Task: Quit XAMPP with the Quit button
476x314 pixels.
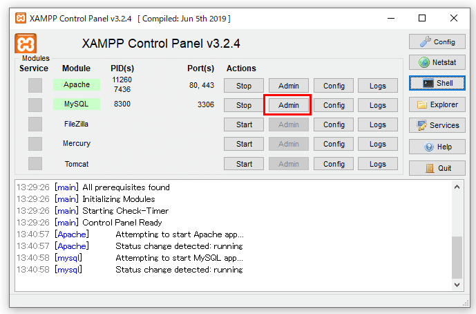Action: point(437,168)
